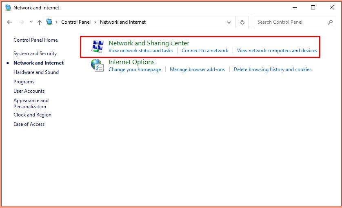Open the recent locations dropdown arrow
Screen dimensions: 342x208
[31, 22]
